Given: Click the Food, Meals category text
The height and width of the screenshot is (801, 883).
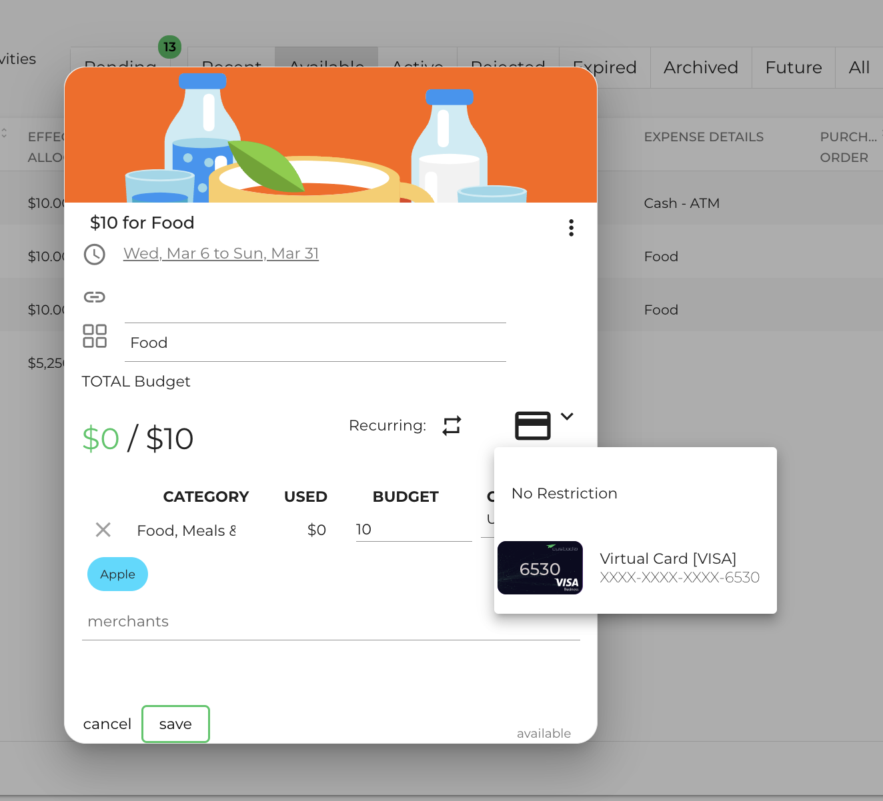Looking at the screenshot, I should click(x=186, y=530).
